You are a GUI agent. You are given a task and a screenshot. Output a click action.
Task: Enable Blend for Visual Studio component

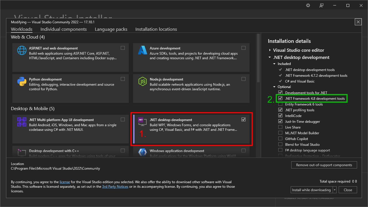click(x=280, y=144)
